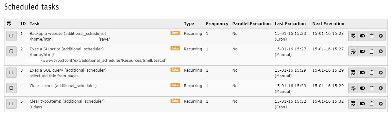Disable the Backup a website task toggle
Screen dimensions: 391x116
click(x=362, y=36)
